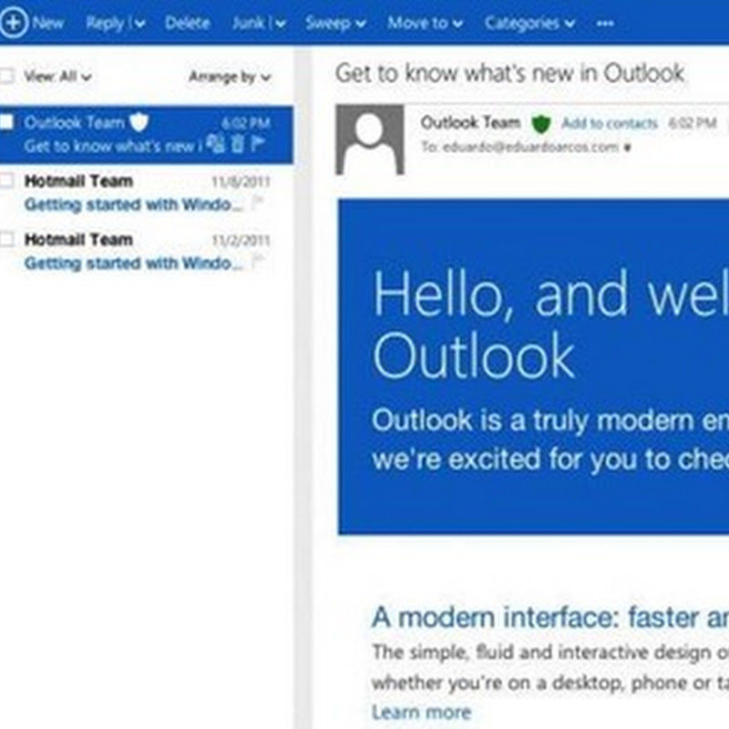Expand the Reply options arrow
The width and height of the screenshot is (729, 729).
[139, 24]
